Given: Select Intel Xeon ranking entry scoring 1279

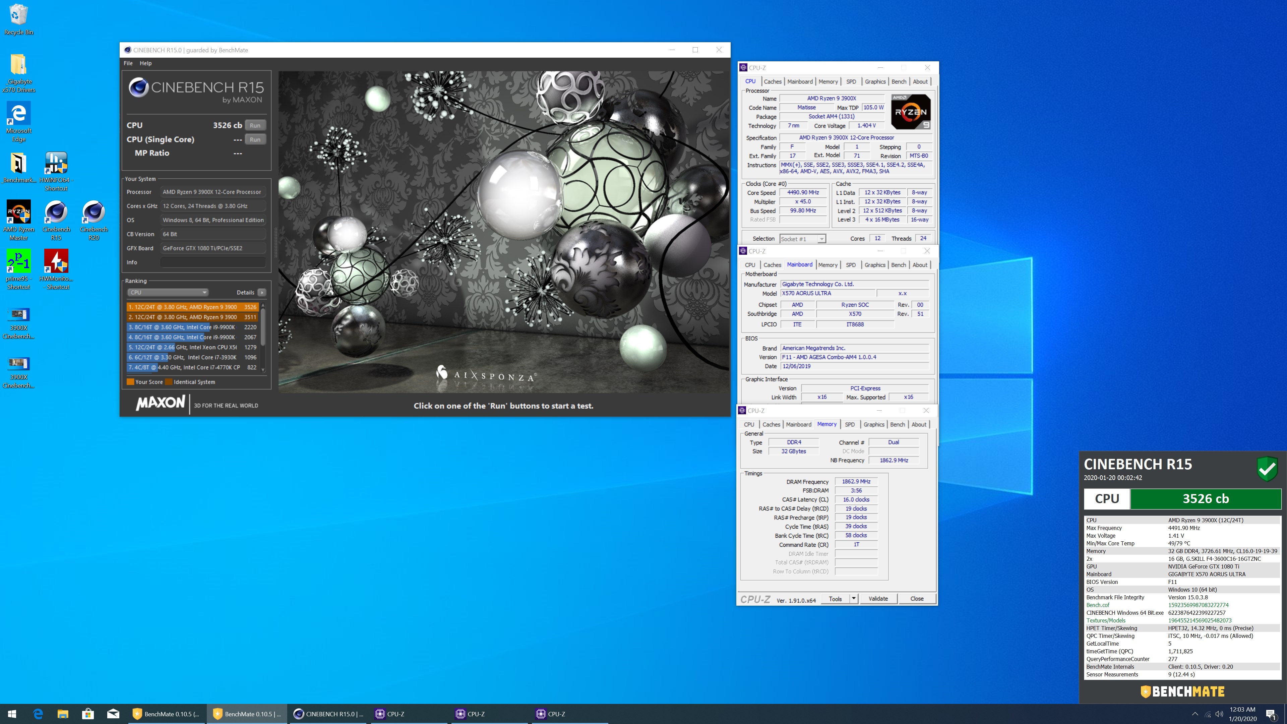Looking at the screenshot, I should tap(193, 347).
